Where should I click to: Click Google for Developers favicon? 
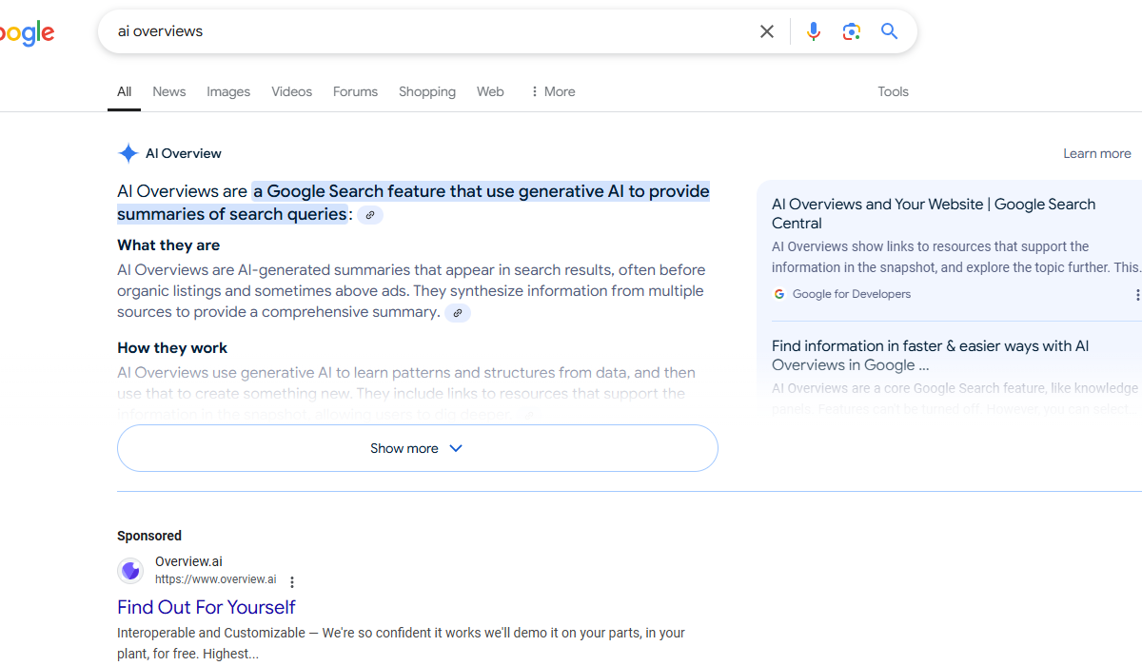(x=779, y=294)
